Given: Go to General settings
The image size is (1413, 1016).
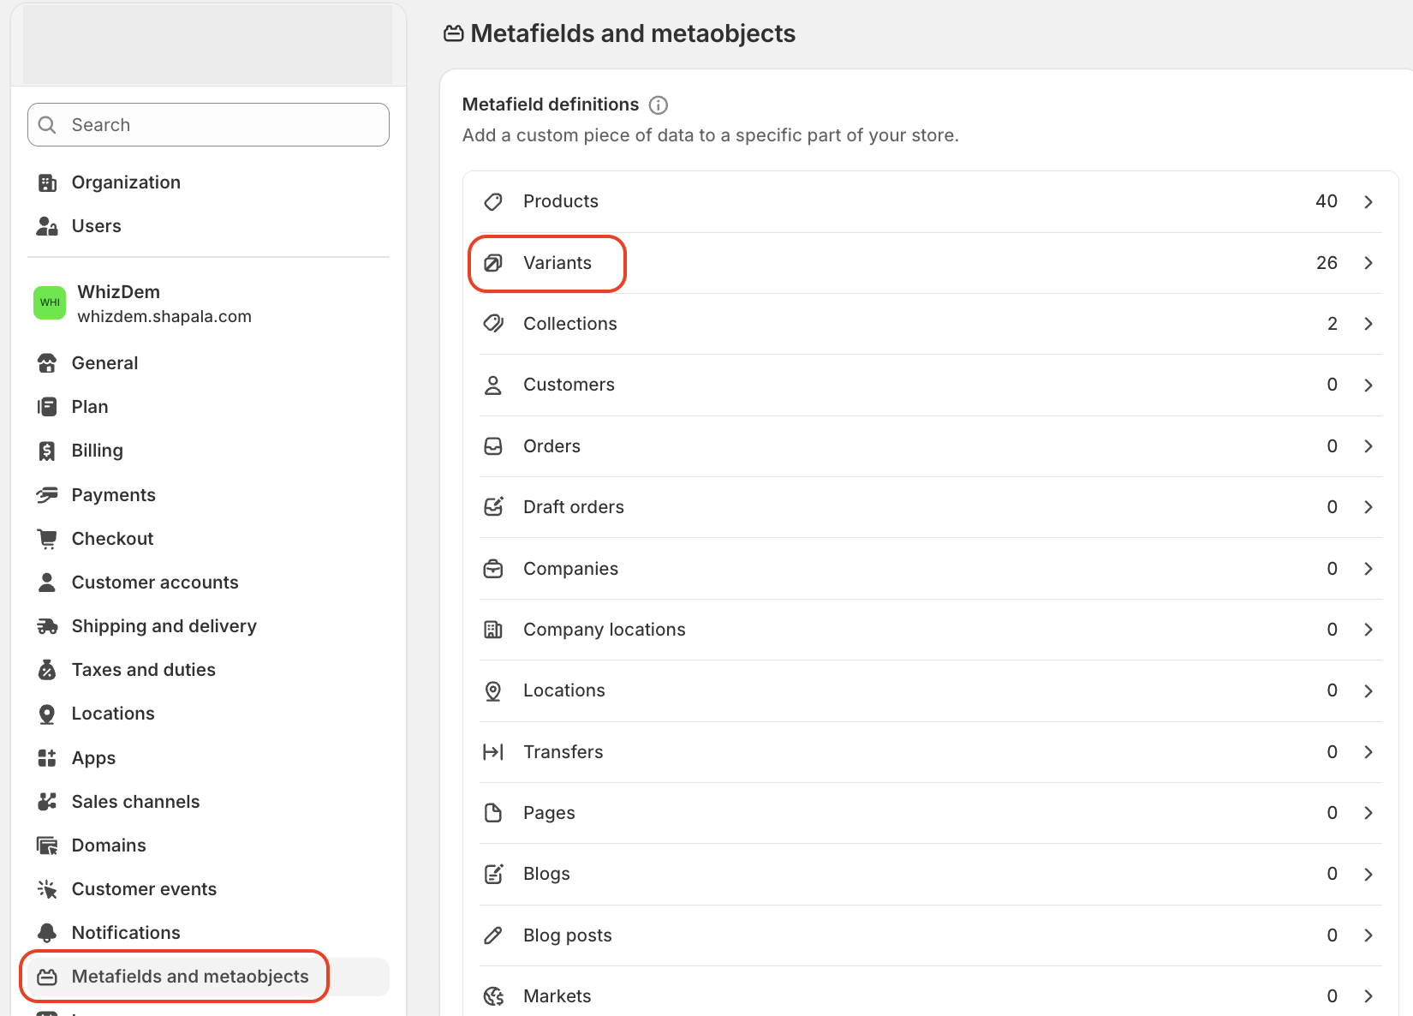Looking at the screenshot, I should (x=208, y=363).
